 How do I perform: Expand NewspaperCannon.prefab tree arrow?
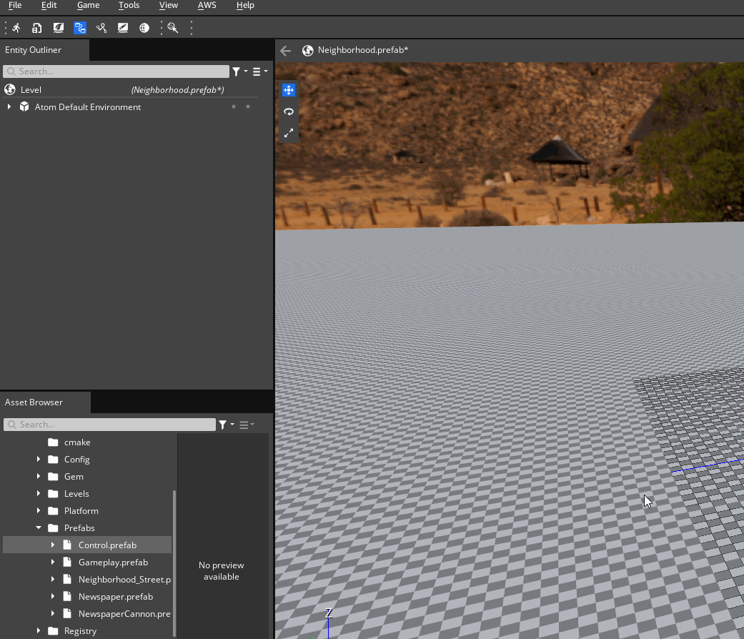coord(53,613)
